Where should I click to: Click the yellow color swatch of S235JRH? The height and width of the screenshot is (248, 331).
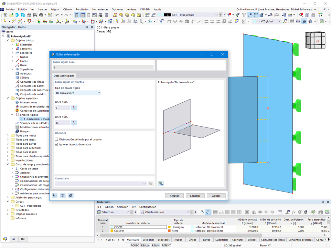click(112, 231)
